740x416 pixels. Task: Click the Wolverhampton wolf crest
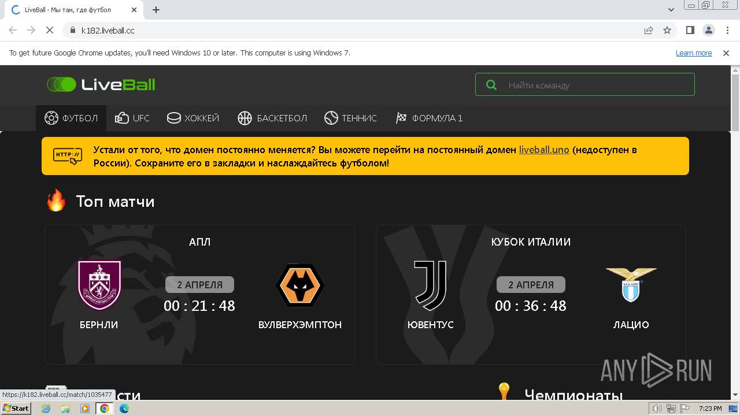[x=300, y=285]
